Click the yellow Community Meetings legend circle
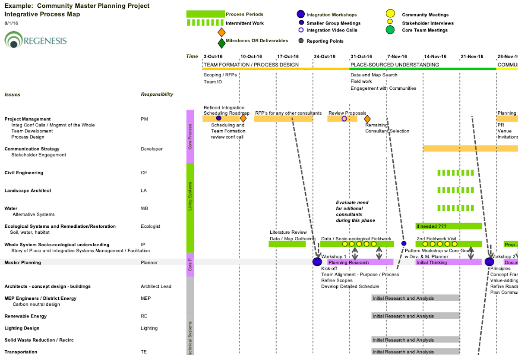 [x=390, y=14]
